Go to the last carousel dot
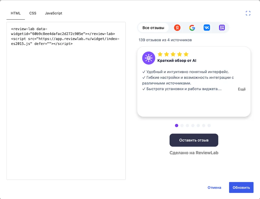The height and width of the screenshot is (199, 260). click(x=209, y=126)
